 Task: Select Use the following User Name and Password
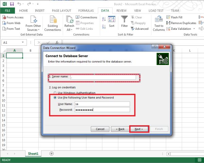coord(84,98)
